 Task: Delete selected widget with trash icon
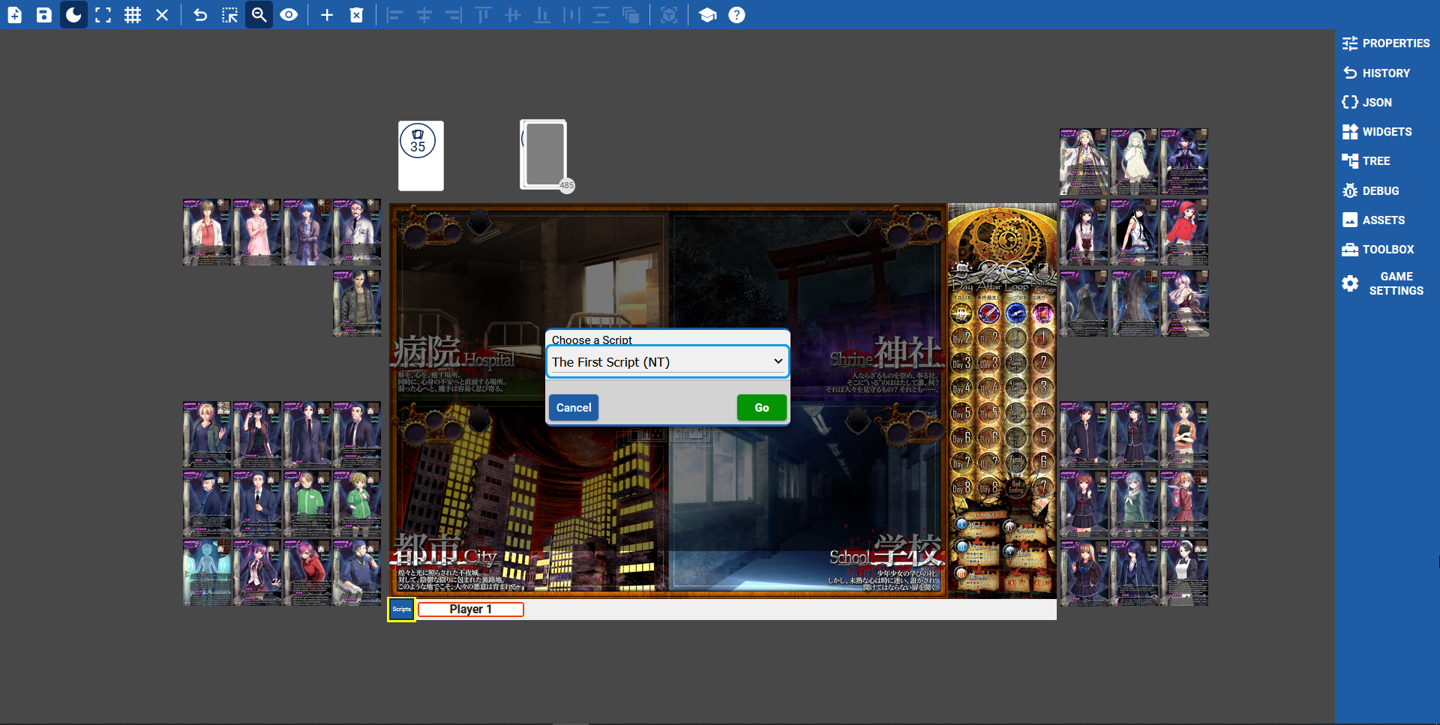click(356, 15)
